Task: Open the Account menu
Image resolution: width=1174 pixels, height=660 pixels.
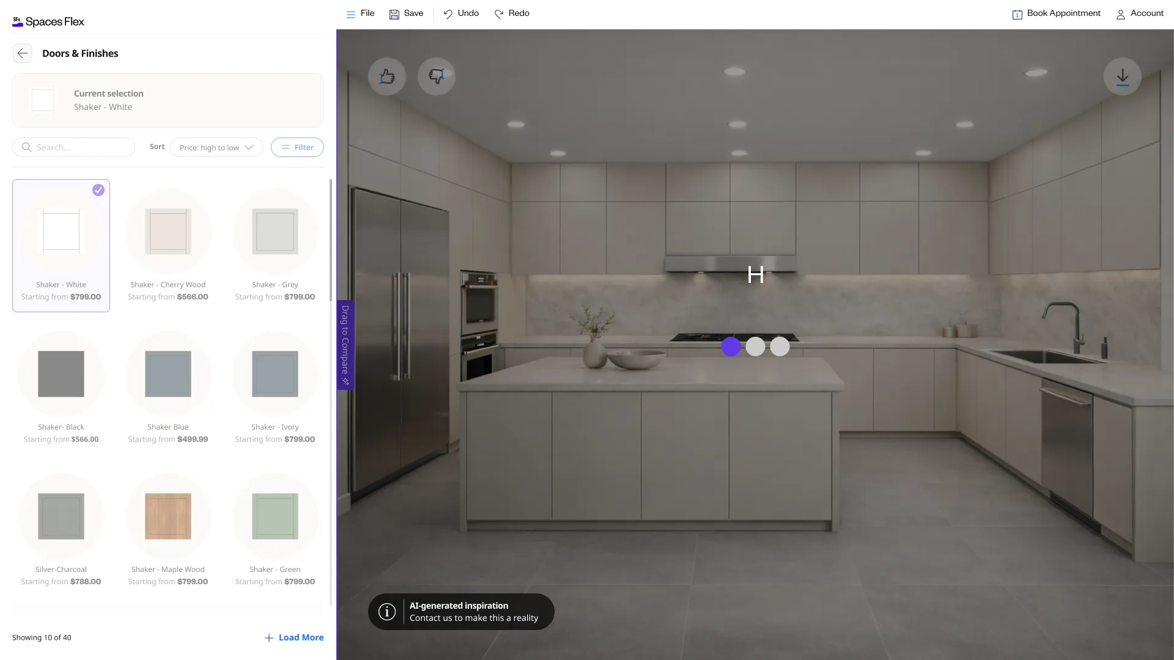Action: click(x=1140, y=13)
